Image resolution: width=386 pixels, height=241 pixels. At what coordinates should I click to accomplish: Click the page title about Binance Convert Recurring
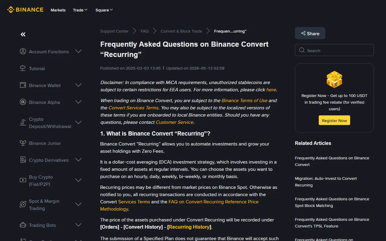184,49
